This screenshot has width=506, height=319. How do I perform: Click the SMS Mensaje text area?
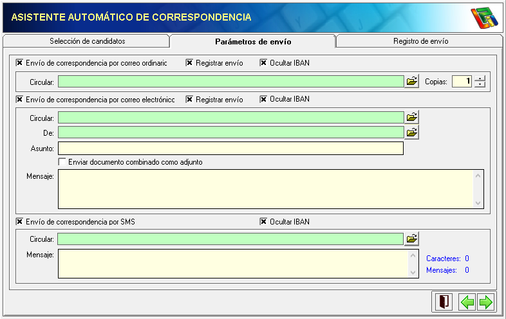coord(233,264)
